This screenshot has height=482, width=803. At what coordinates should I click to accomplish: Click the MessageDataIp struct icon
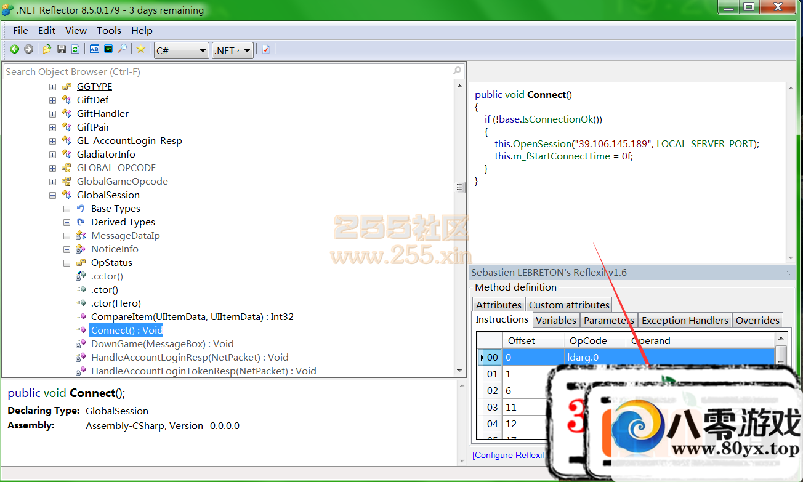81,235
